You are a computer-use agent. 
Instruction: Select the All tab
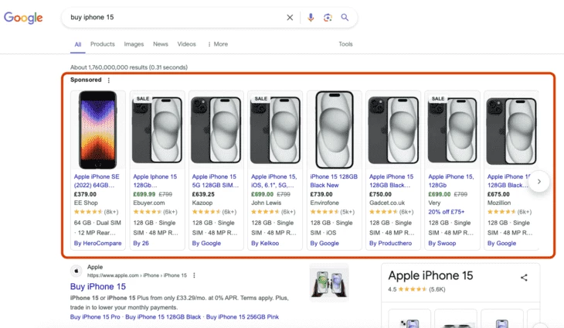[78, 44]
